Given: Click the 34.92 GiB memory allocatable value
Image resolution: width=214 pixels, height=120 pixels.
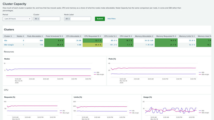Looking at the screenshot, I should [149, 41].
